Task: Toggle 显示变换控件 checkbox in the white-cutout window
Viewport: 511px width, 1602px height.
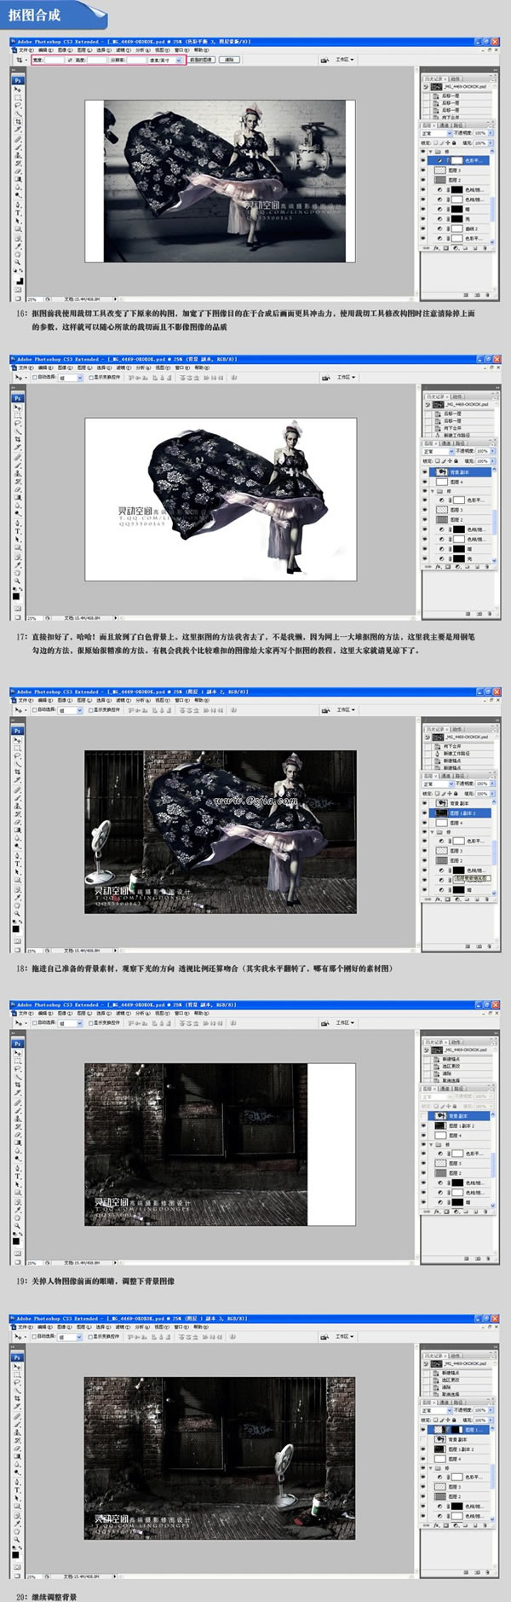Action: [91, 377]
